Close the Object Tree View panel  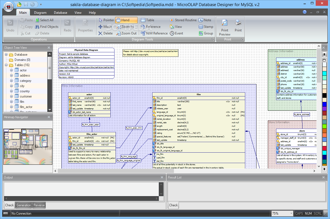click(x=49, y=48)
